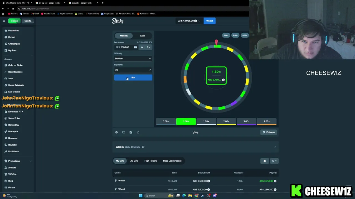Switch to All Bets tab
This screenshot has height=199, width=355.
point(134,161)
